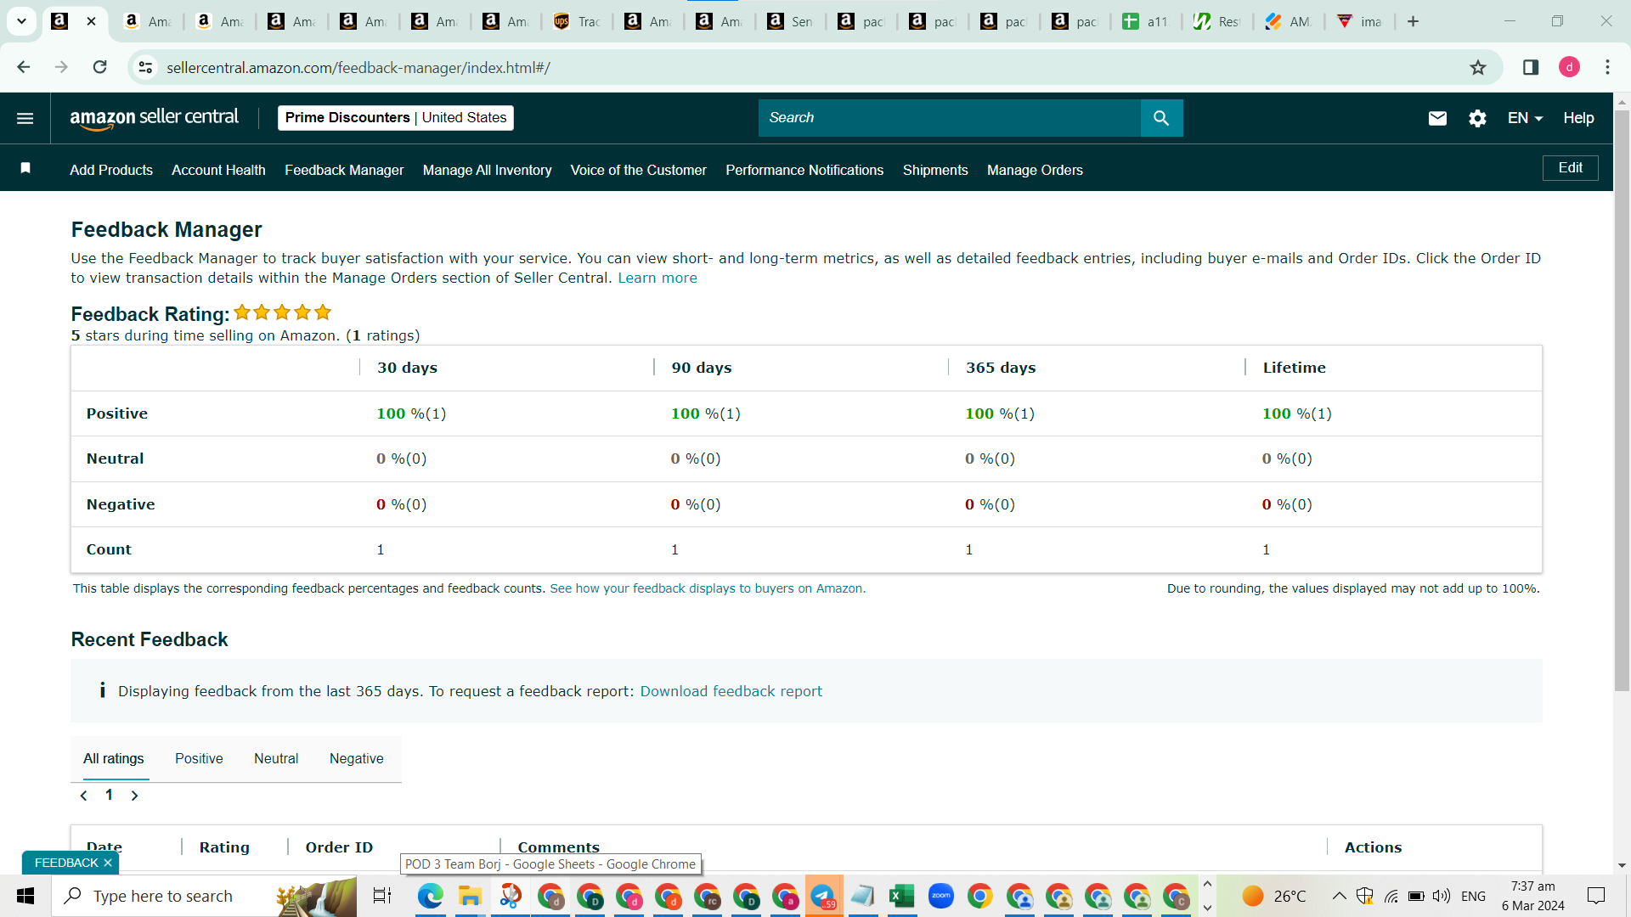Open the Prime Discounters marketplace switcher

[x=396, y=118]
